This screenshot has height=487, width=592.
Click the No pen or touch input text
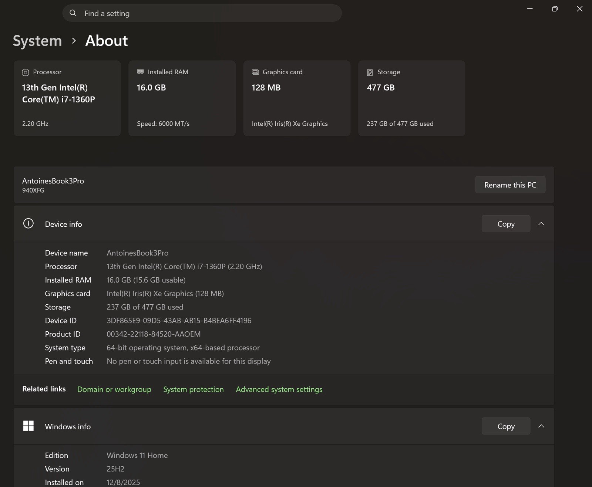coord(189,361)
